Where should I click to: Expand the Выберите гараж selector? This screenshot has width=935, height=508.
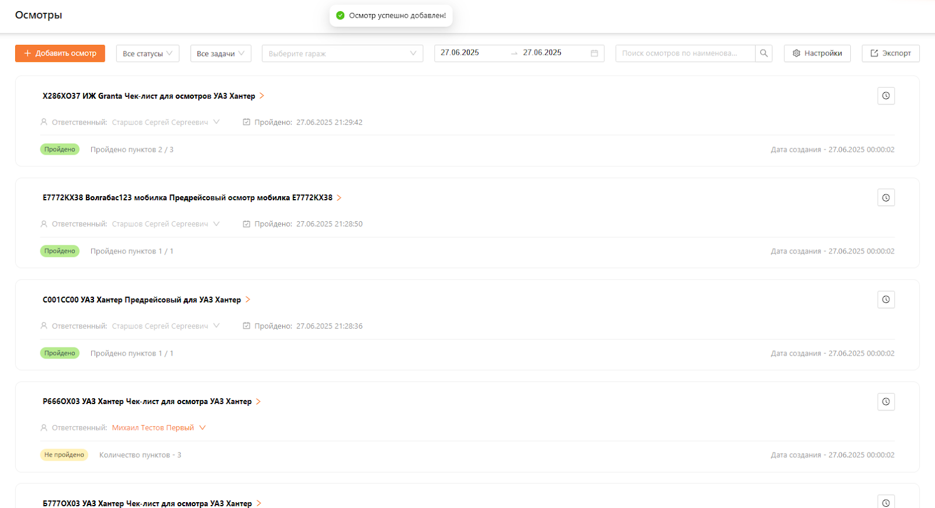coord(342,53)
